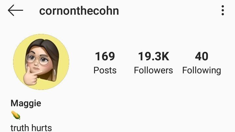Open the 40 following count
The height and width of the screenshot is (132, 235).
pyautogui.click(x=202, y=56)
